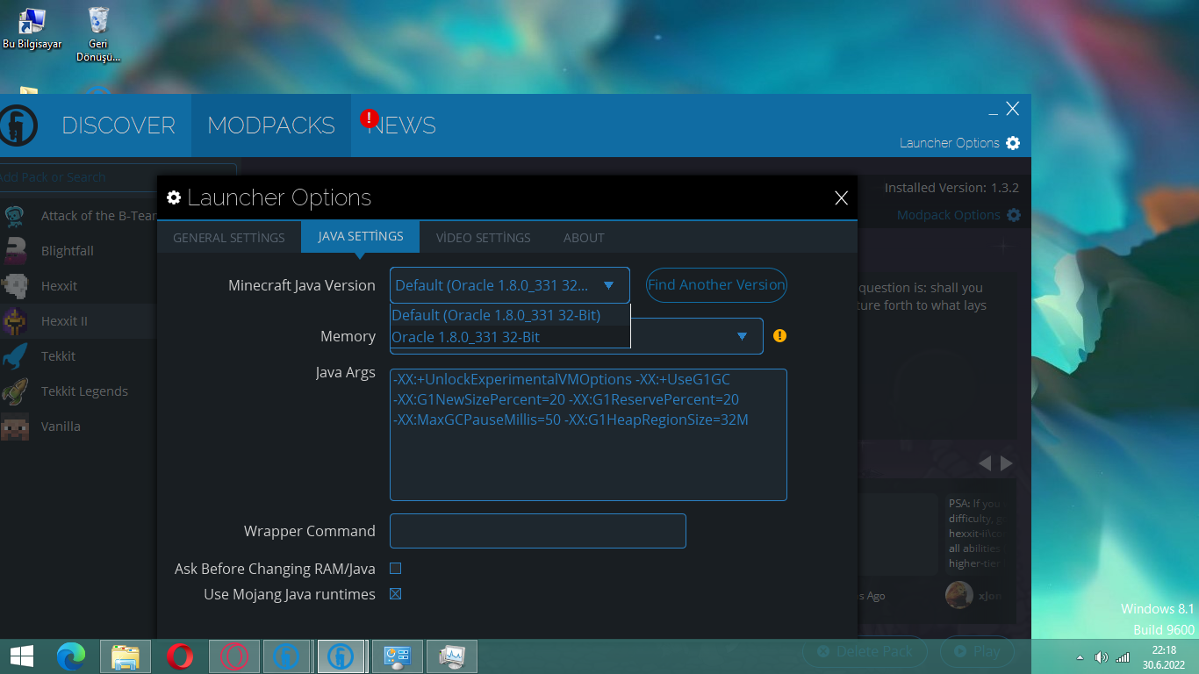
Task: Click the Add Pack or Search field
Action: tap(117, 177)
